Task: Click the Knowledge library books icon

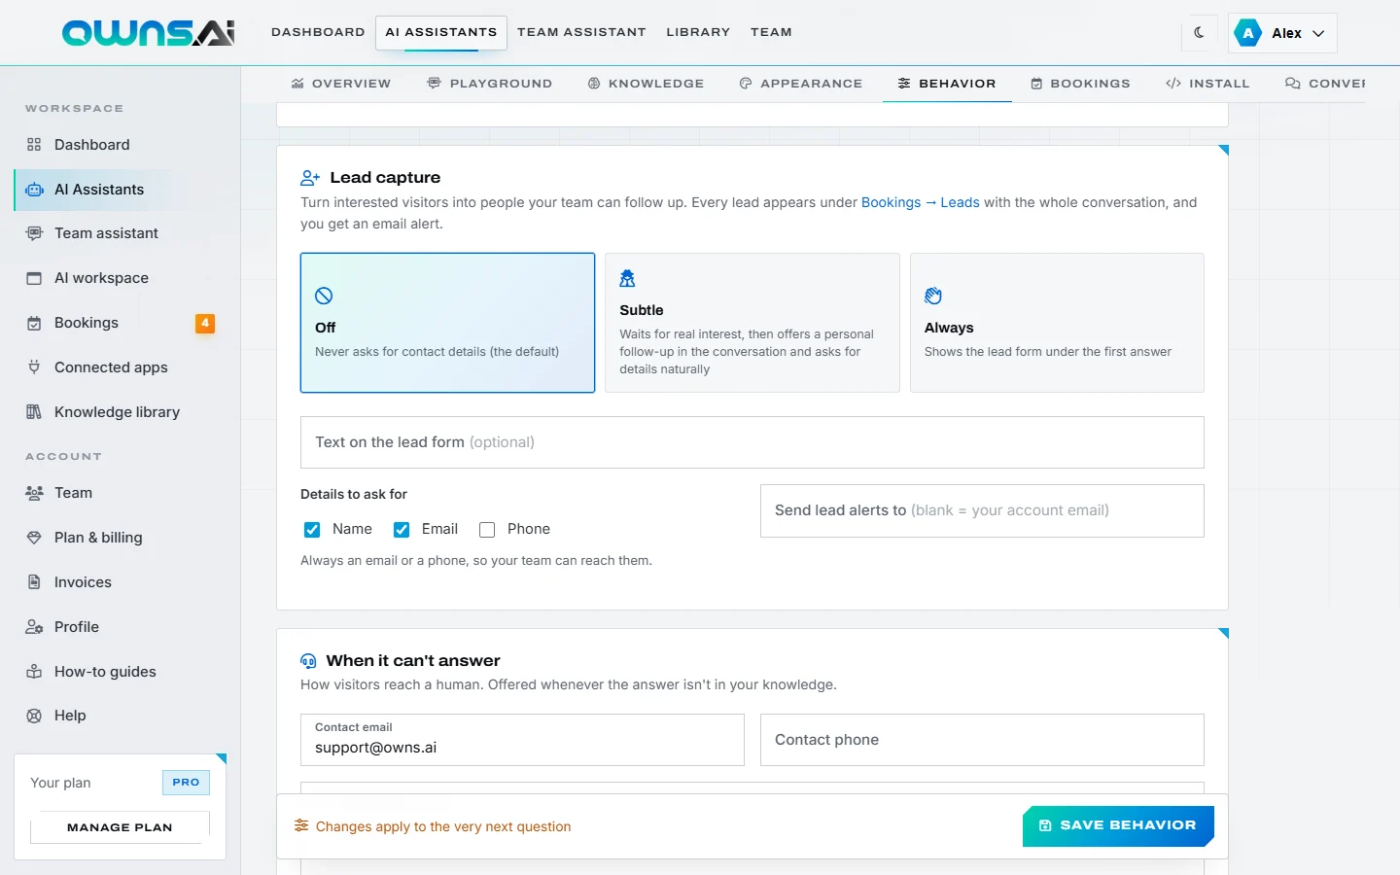Action: [x=34, y=412]
